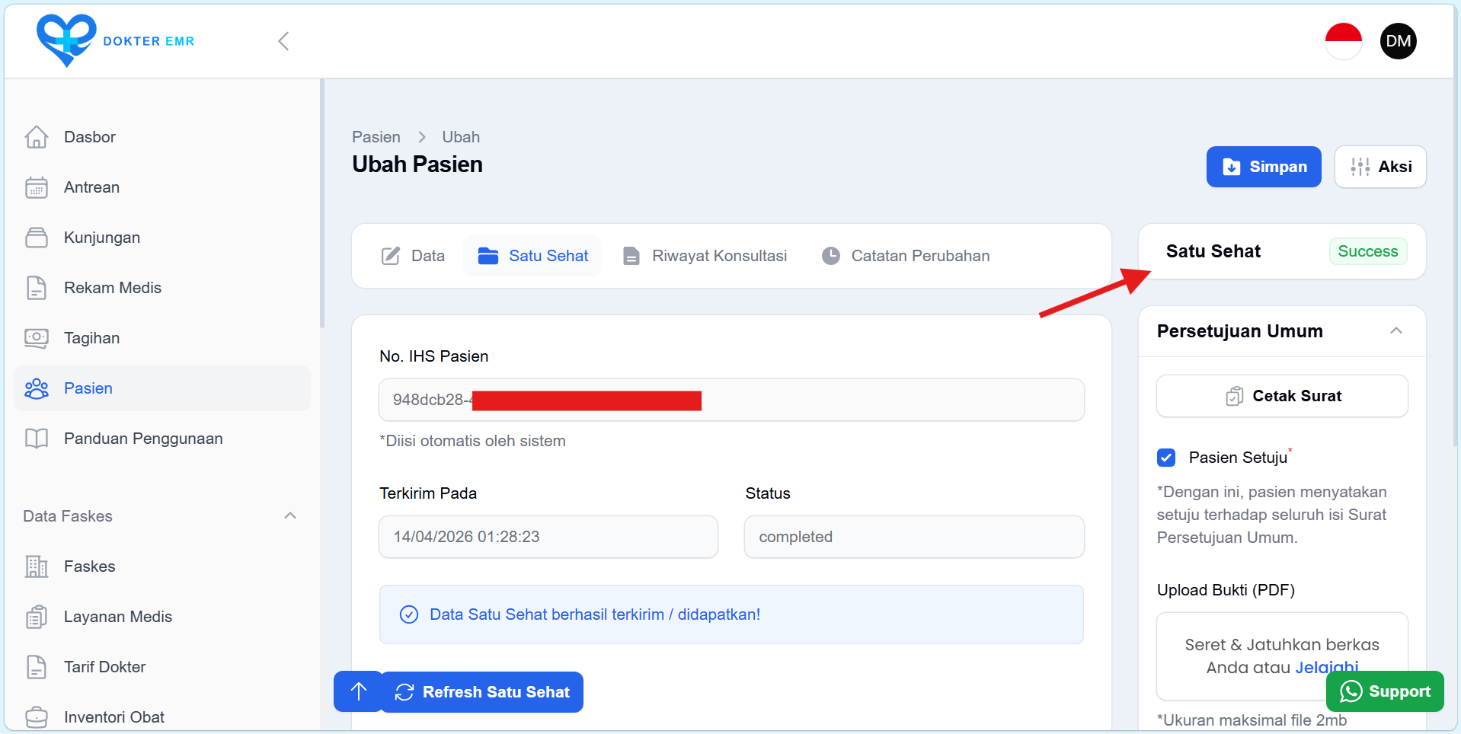Click the Antrean calendar icon
This screenshot has width=1461, height=734.
(x=37, y=187)
